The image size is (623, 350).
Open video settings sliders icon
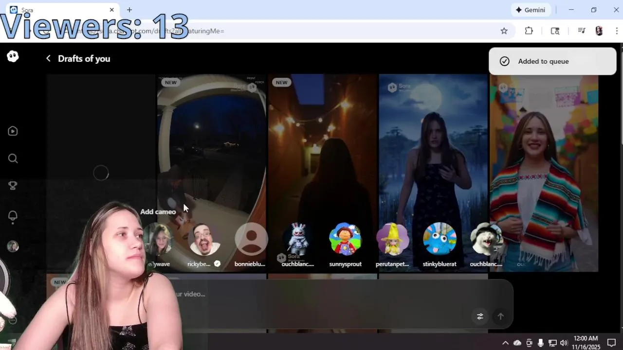pyautogui.click(x=480, y=316)
